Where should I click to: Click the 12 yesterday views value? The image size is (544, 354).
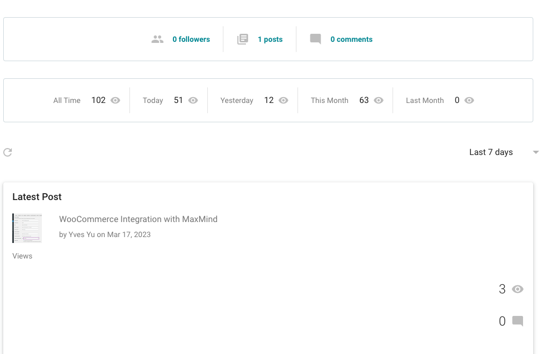[x=269, y=100]
